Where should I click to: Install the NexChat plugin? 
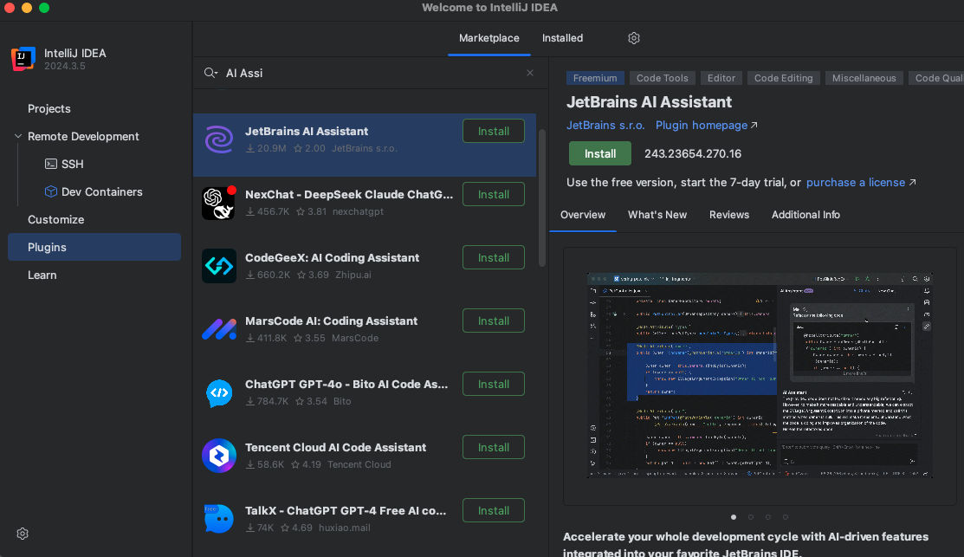point(494,194)
